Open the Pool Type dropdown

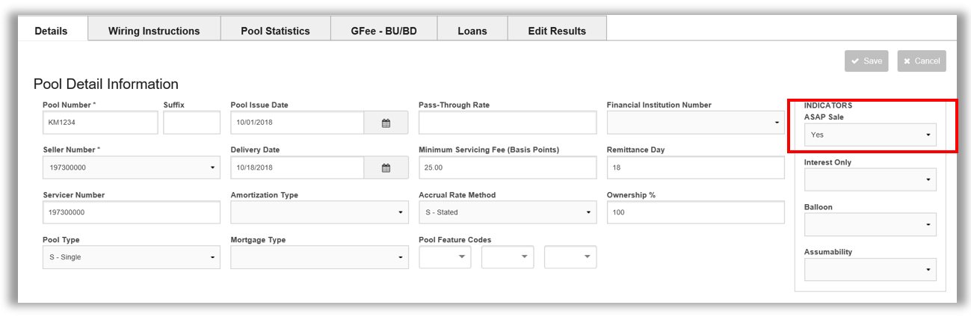click(x=132, y=257)
